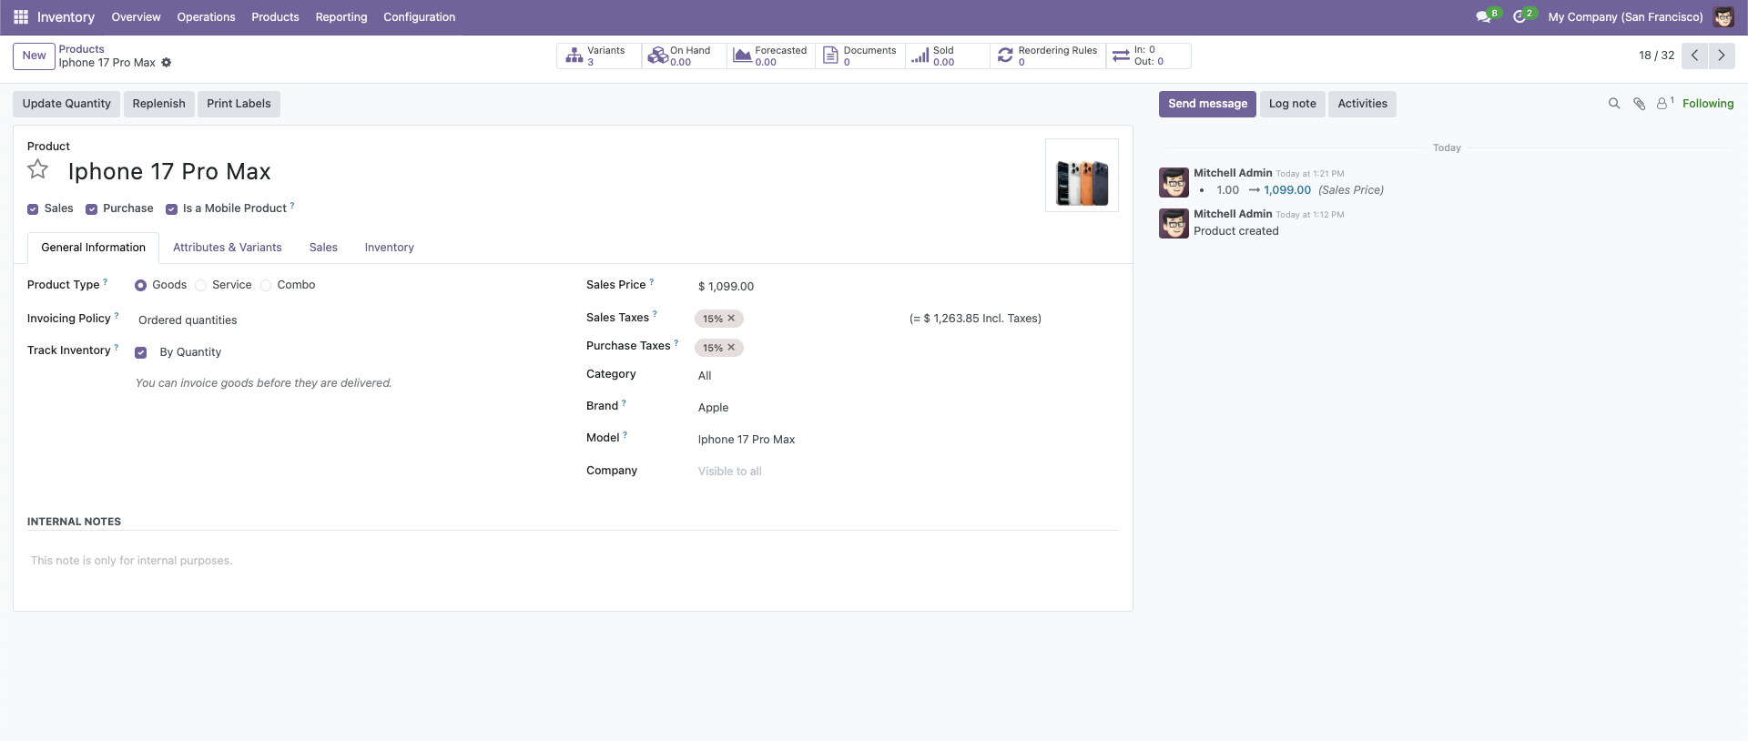Viewport: 1748px width, 741px height.
Task: Open the activities clock icon in top bar
Action: [1519, 17]
